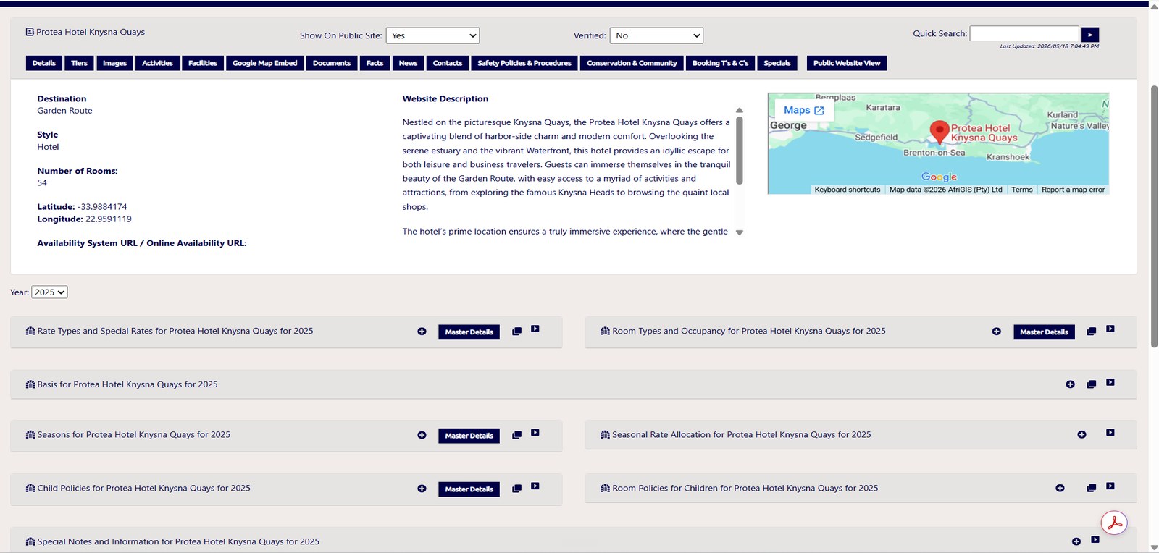Viewport: 1159px width, 553px height.
Task: Add a new entry to Room Types and Occupancy
Action: [996, 332]
